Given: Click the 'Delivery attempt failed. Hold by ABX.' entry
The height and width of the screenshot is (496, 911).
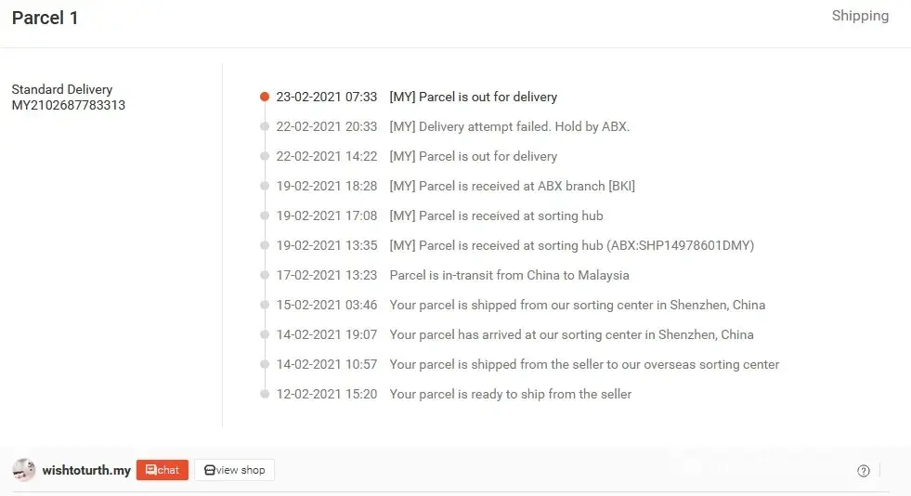Looking at the screenshot, I should [509, 126].
